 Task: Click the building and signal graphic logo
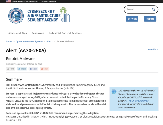pos(65,15)
